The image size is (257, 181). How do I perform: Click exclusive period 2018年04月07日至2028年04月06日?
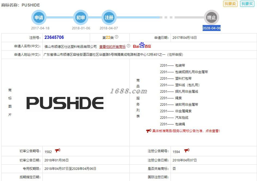point(70,169)
